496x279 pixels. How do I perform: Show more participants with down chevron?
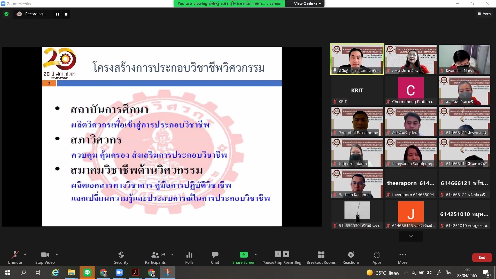click(410, 236)
